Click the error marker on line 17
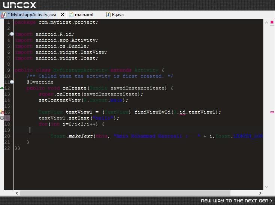275x205 pixels. click(2, 118)
